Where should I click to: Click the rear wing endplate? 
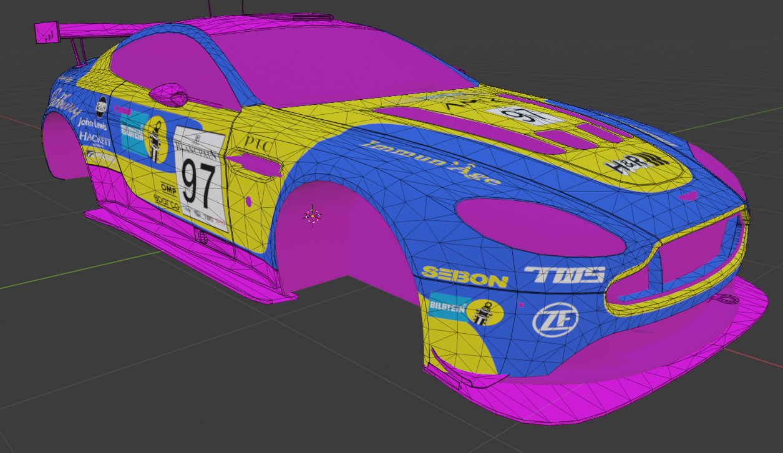[47, 32]
